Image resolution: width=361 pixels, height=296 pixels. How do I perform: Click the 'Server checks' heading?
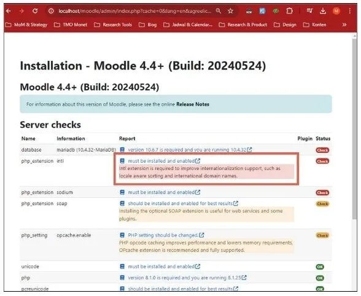pos(50,125)
